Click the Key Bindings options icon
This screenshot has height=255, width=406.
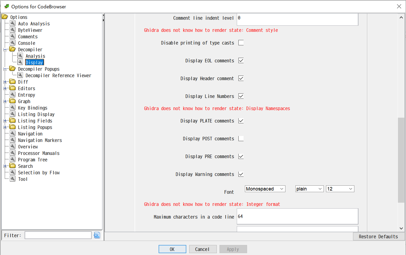(13, 108)
